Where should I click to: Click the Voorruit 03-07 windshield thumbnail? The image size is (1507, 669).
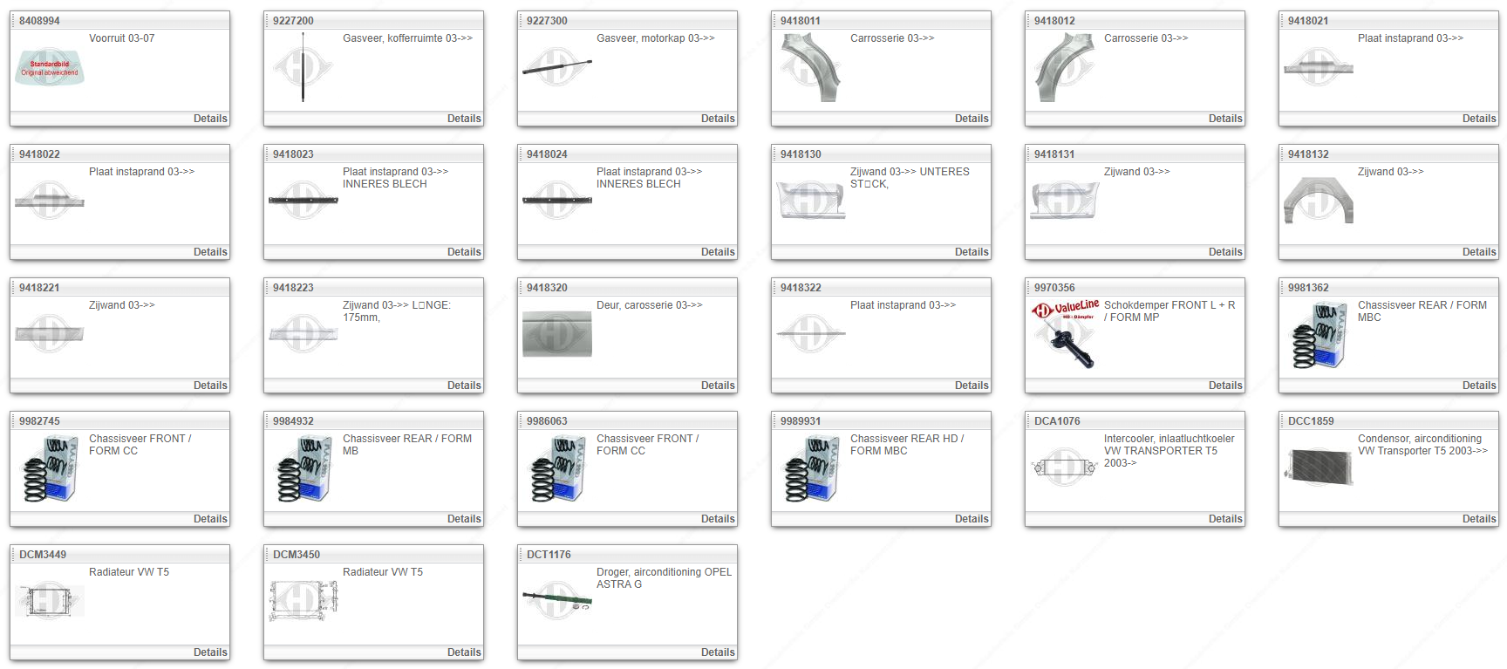[x=50, y=67]
